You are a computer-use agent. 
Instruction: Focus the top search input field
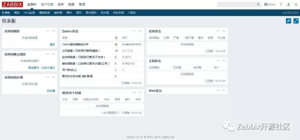[236, 4]
